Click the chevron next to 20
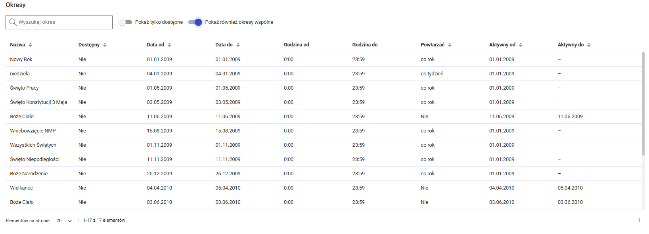Viewport: 649px width, 234px height. 70,221
